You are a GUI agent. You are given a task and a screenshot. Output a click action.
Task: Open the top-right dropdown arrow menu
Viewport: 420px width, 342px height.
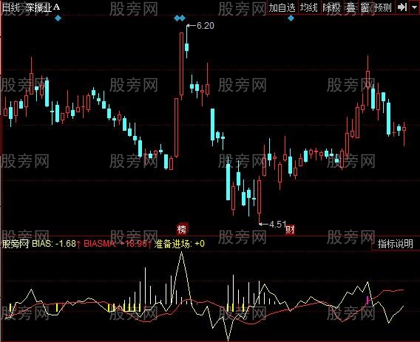414,7
